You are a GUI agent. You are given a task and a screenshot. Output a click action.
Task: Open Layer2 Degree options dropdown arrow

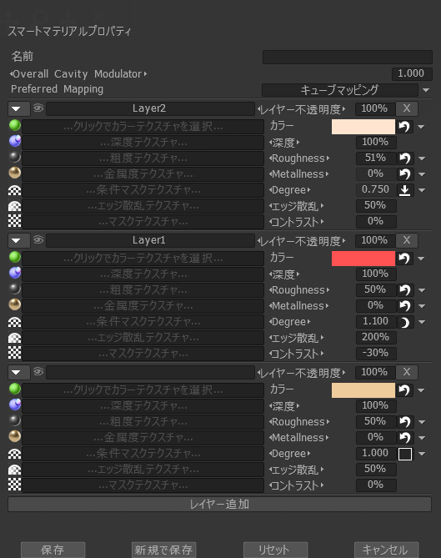coord(422,190)
